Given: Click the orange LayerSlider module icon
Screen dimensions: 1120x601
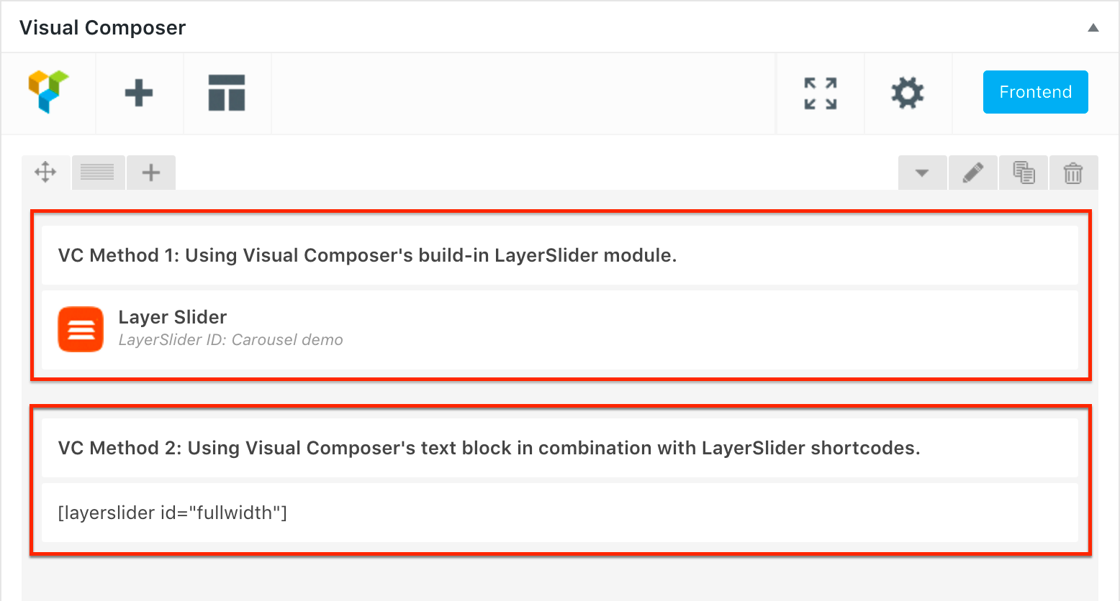Looking at the screenshot, I should click(x=81, y=329).
